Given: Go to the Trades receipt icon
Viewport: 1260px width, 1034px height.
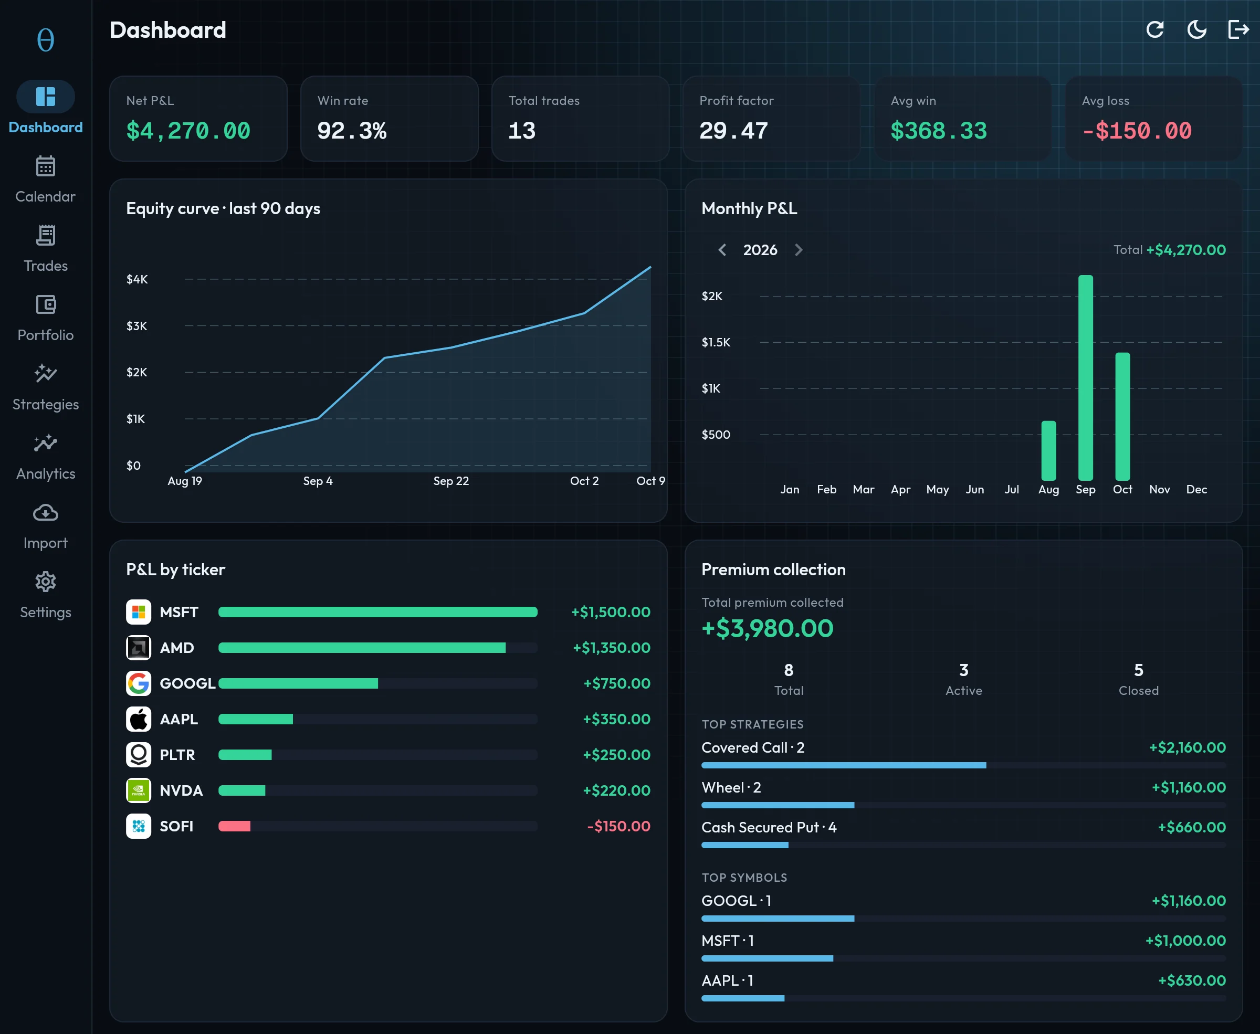Looking at the screenshot, I should coord(46,235).
